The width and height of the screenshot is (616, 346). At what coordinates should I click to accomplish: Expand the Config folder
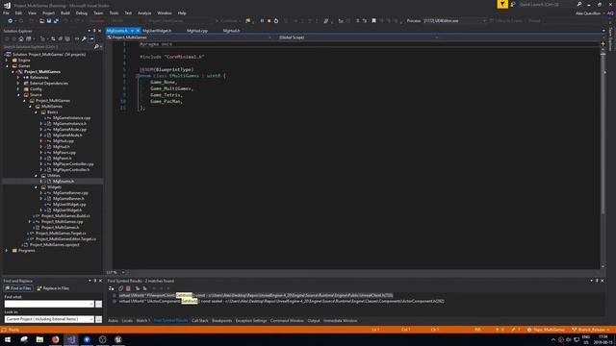point(18,89)
